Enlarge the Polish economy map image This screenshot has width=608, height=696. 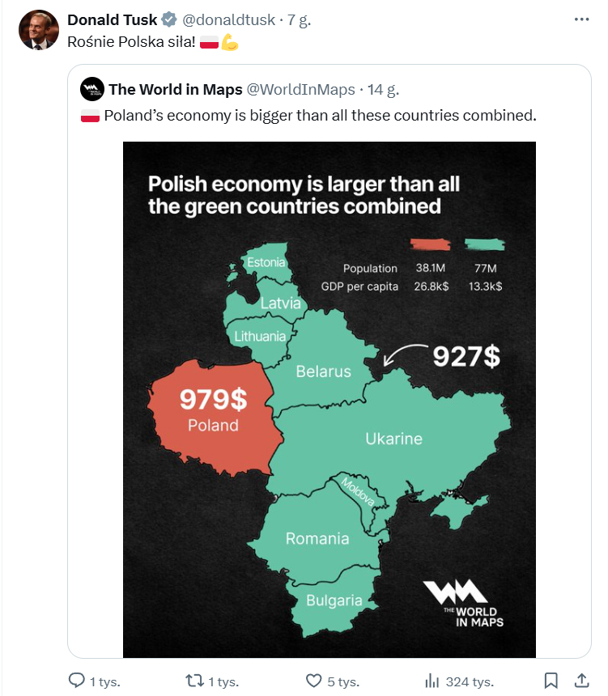329,397
